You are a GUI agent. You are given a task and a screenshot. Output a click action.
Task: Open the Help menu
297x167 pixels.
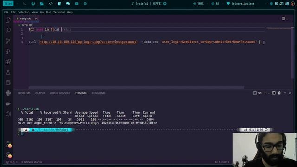pos(70,12)
